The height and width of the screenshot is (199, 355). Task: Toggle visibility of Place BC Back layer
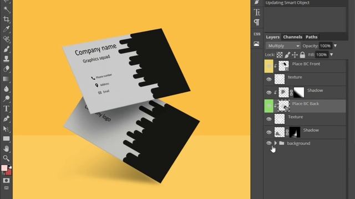click(x=268, y=106)
